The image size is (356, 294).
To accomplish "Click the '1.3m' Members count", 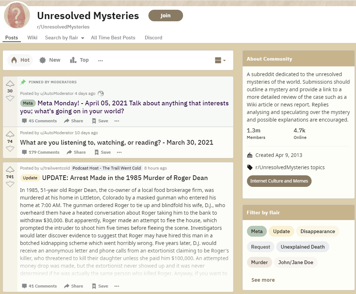I will click(253, 131).
